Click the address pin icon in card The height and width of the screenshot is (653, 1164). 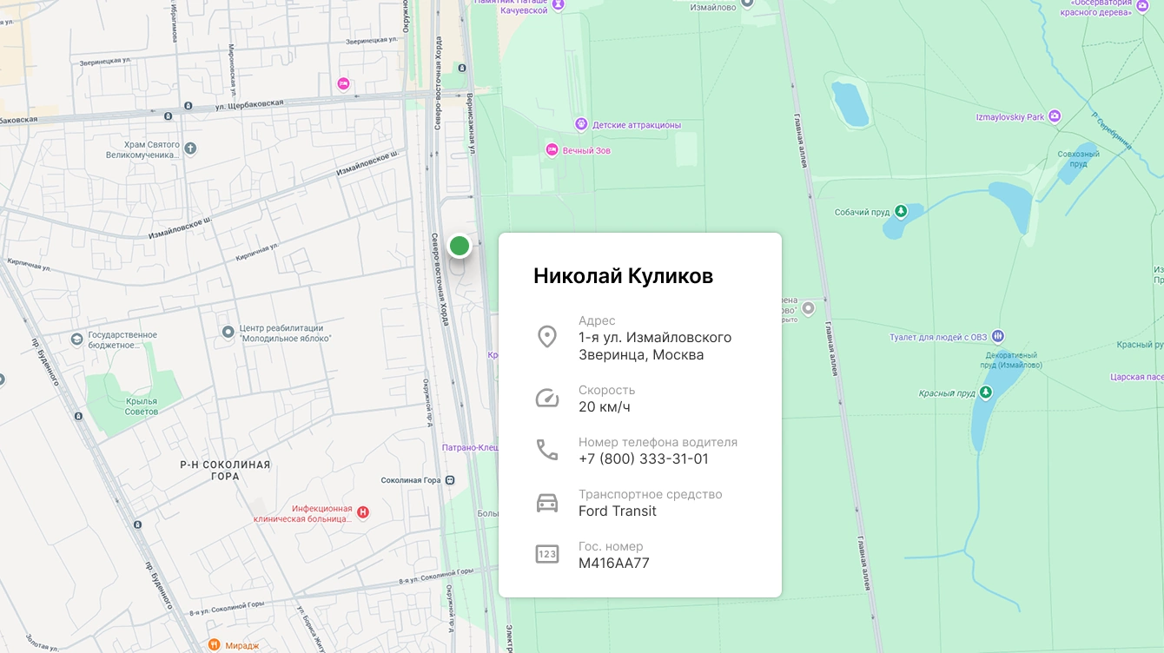click(546, 337)
